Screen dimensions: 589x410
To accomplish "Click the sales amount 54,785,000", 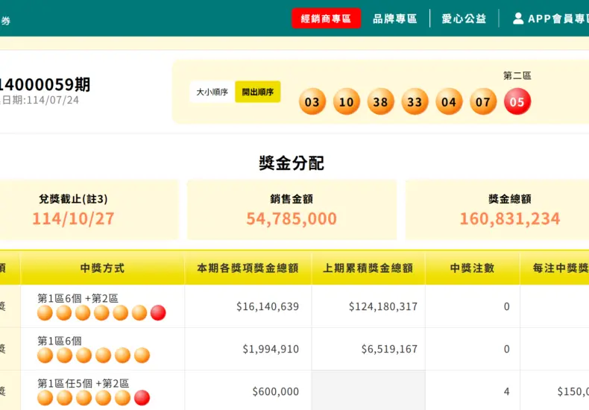I will (292, 219).
